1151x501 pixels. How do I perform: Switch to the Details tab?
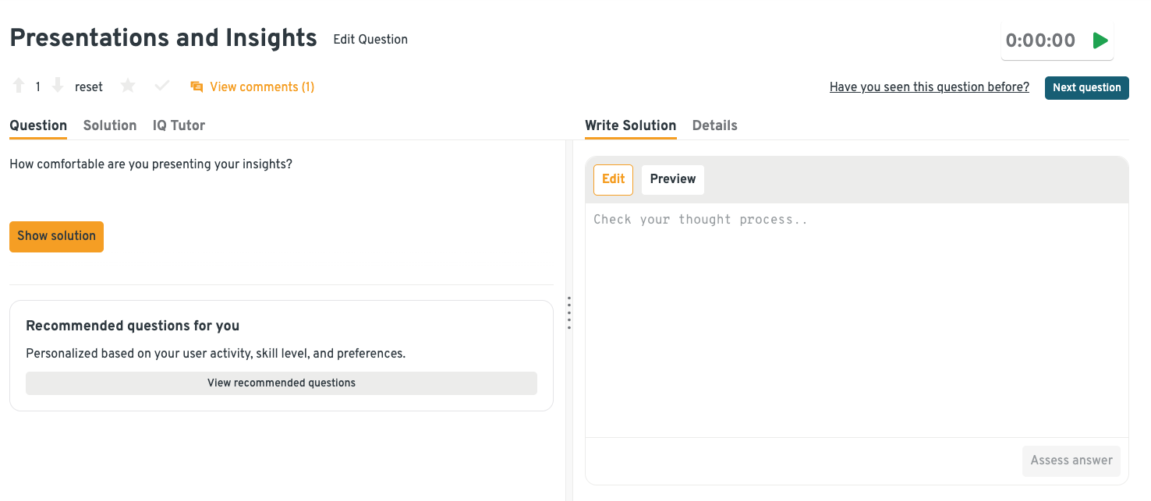[714, 125]
